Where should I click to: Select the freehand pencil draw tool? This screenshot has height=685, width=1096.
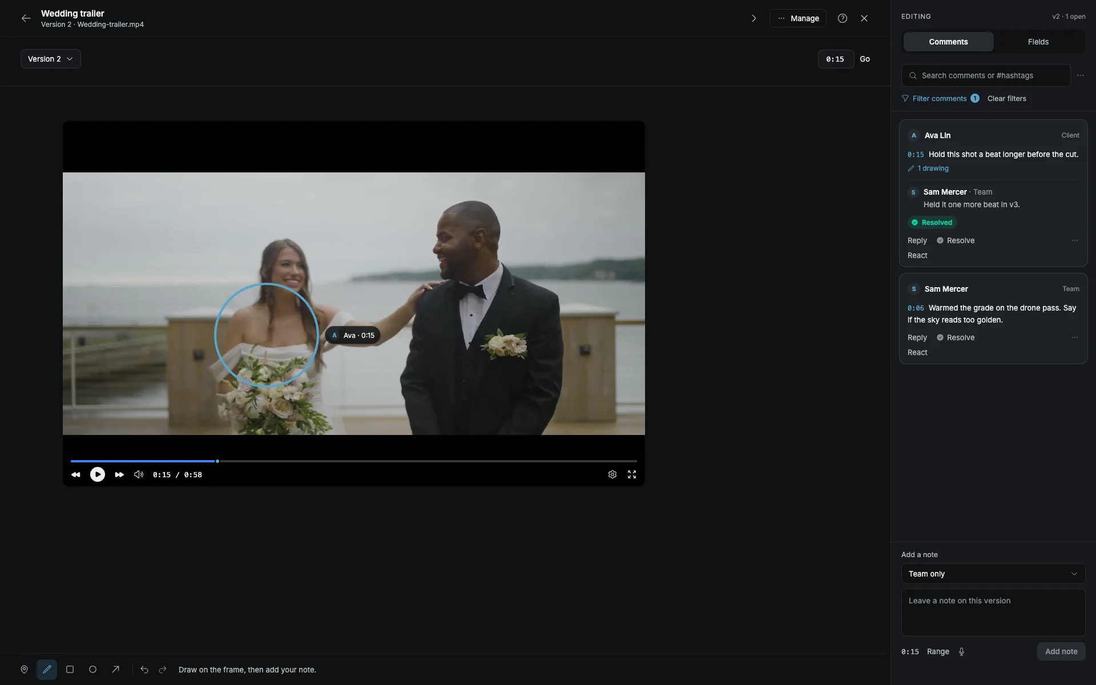(x=47, y=670)
